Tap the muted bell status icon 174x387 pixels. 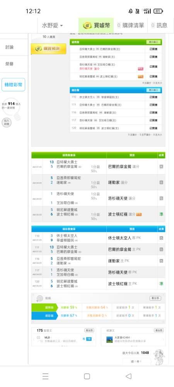click(131, 11)
